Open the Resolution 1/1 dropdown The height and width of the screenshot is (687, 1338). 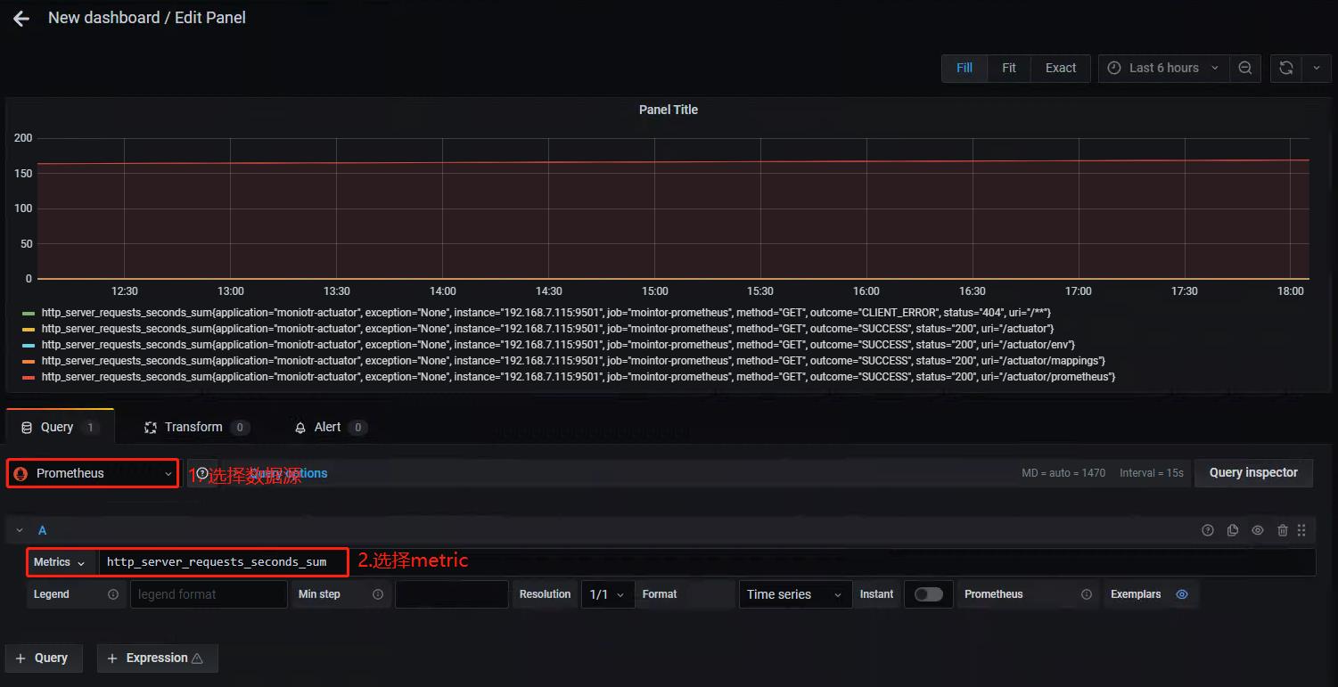(608, 594)
